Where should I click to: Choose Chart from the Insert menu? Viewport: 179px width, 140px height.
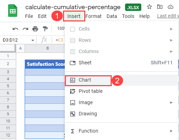(x=122, y=80)
